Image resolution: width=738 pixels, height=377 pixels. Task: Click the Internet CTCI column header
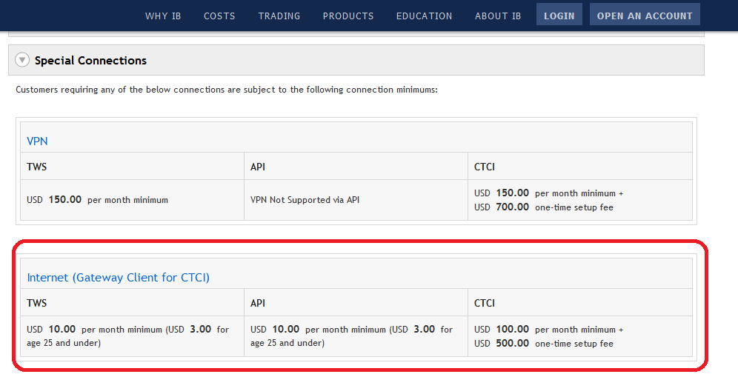pyautogui.click(x=485, y=303)
